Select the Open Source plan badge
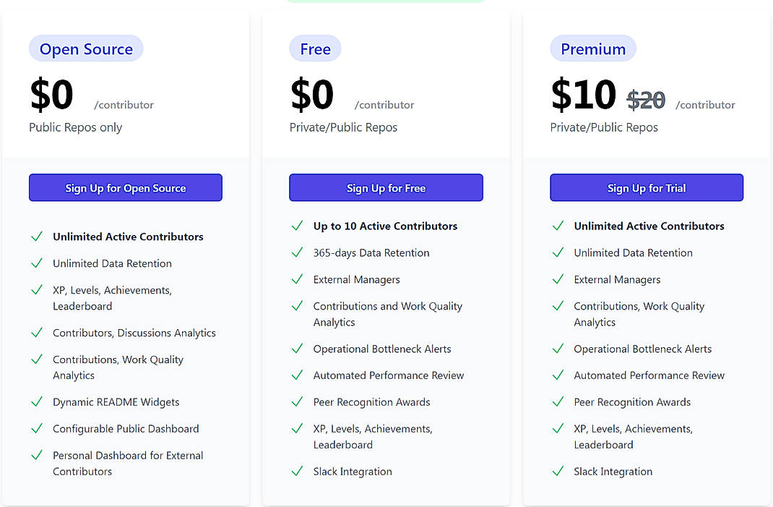Screen dimensions: 773x507 [86, 48]
